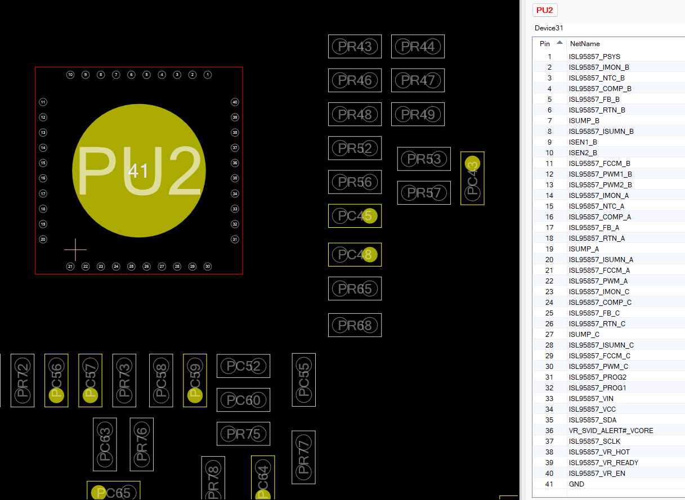Screen dimensions: 685x500
Task: Select capacitor PC65 on the board
Action: point(114,491)
